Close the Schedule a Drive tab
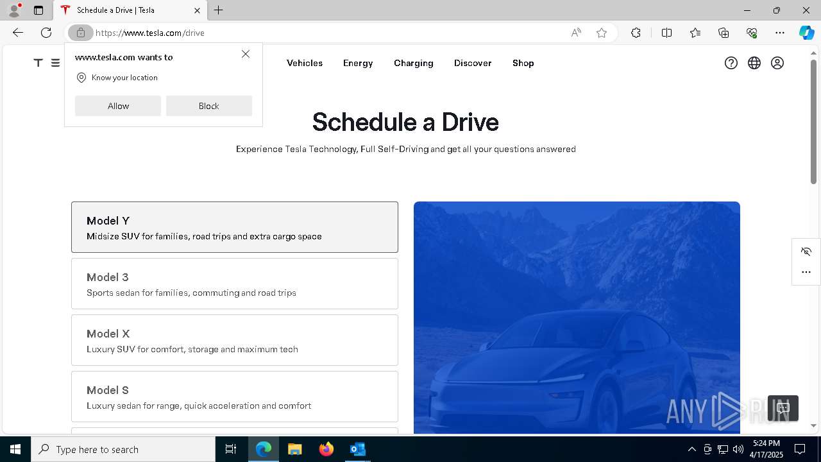The height and width of the screenshot is (462, 821). point(197,10)
